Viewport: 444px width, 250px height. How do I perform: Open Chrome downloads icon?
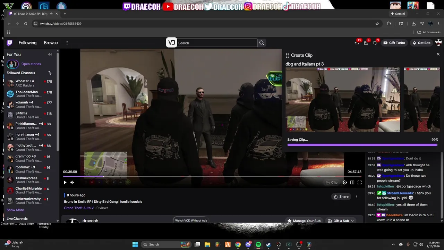pyautogui.click(x=413, y=24)
